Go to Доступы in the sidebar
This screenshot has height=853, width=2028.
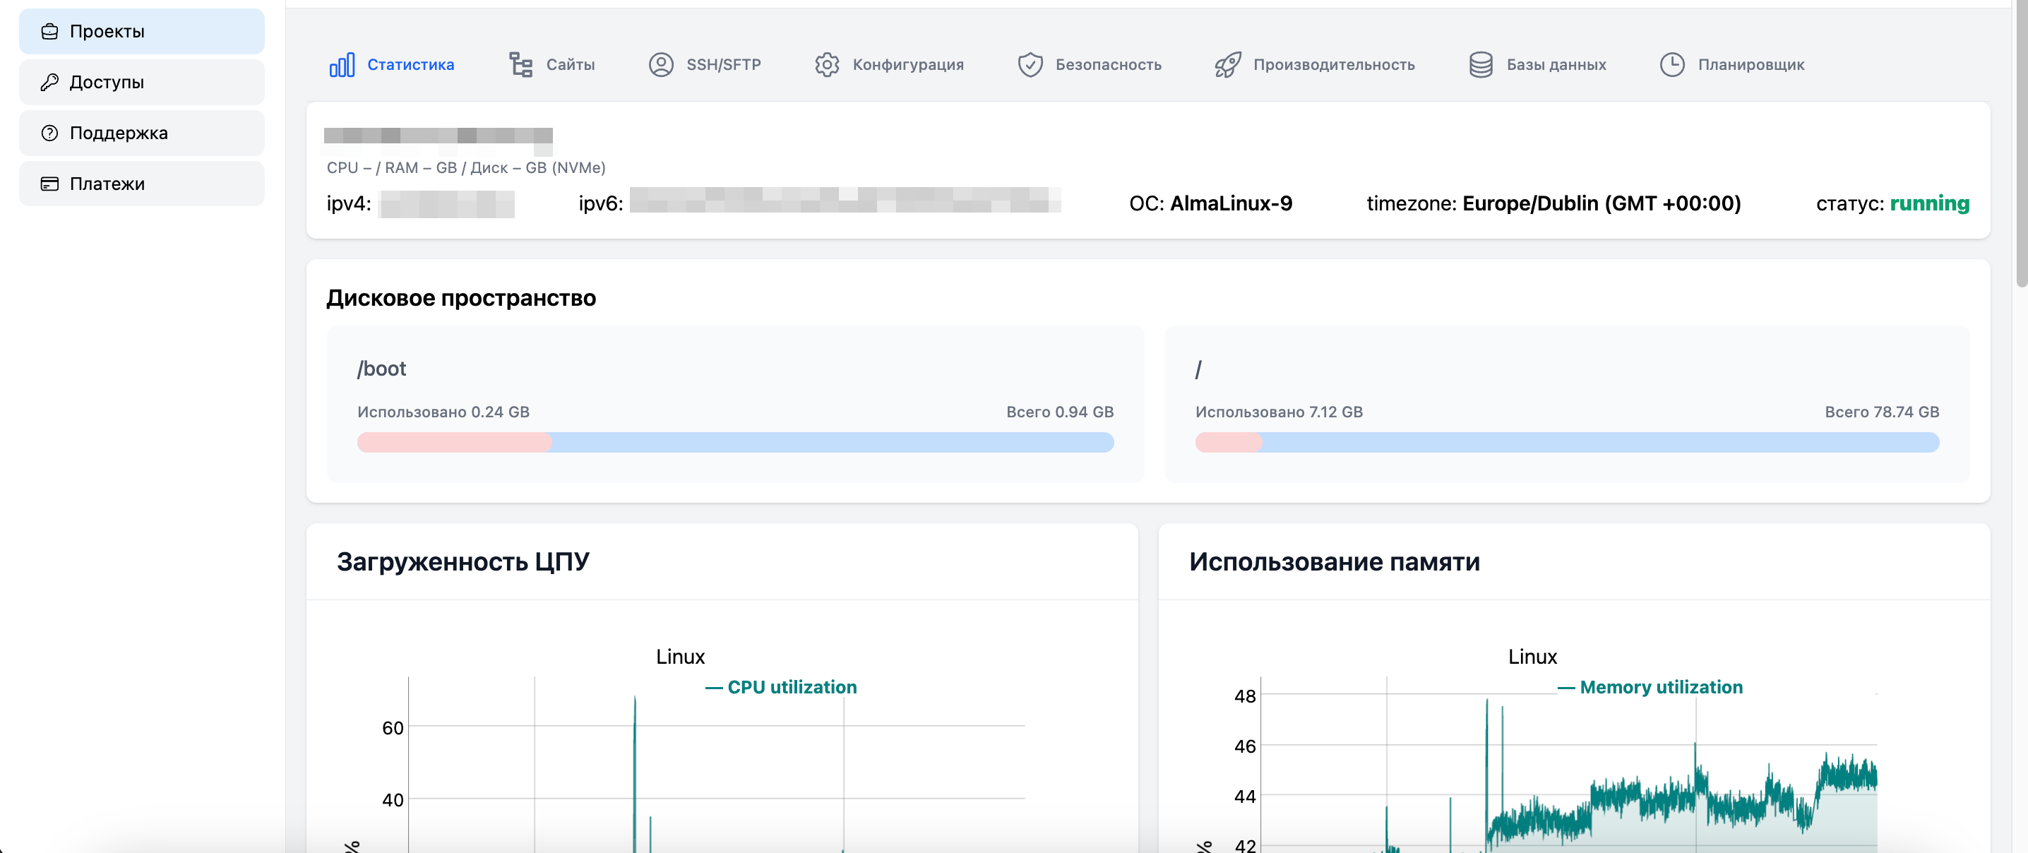pos(142,82)
